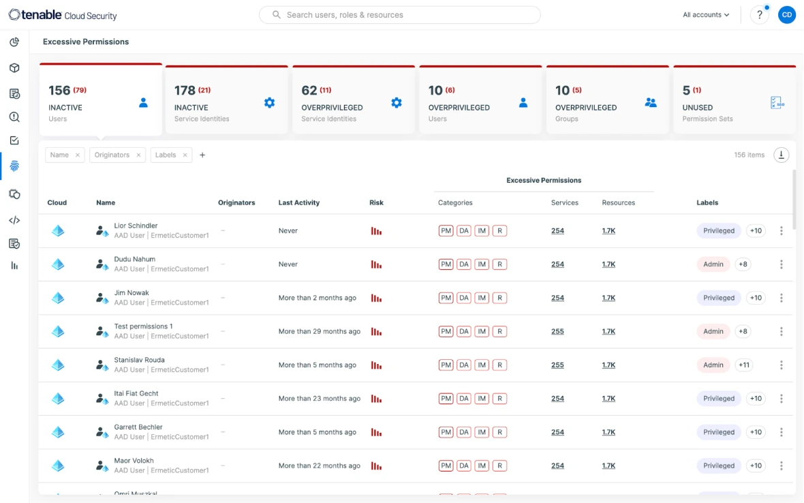
Task: Download the list using export icon
Action: click(x=782, y=155)
